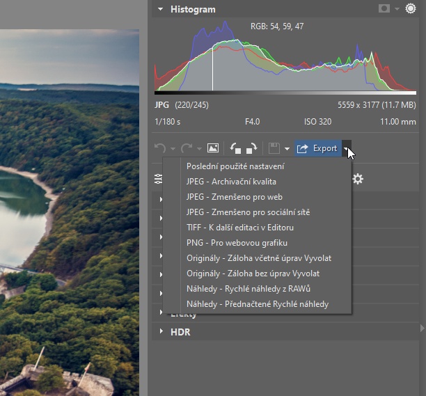Open histogram settings sun-gear icon

tap(411, 8)
